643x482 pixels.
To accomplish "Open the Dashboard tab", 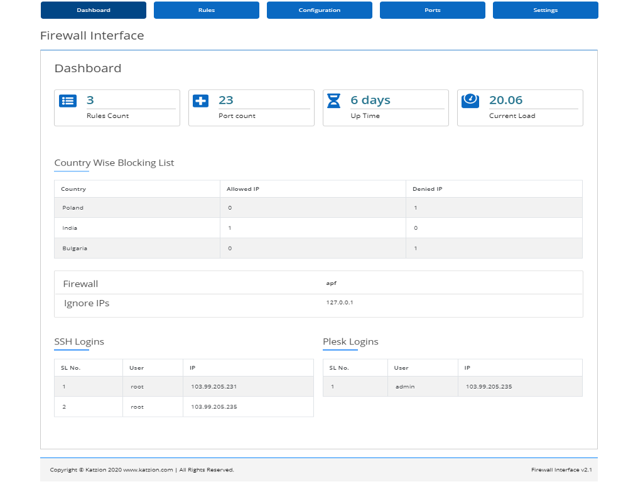I will click(94, 10).
